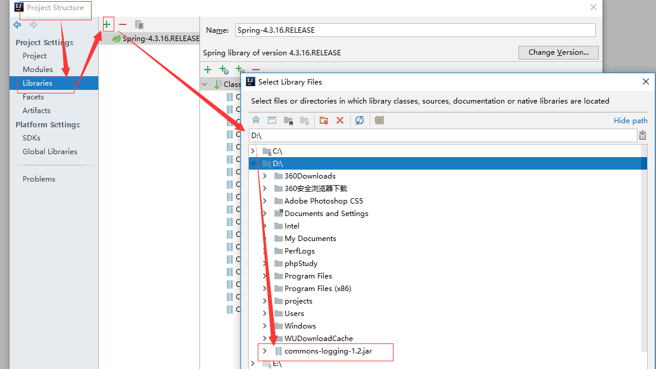Add a new project library
The image size is (656, 369).
coord(107,24)
